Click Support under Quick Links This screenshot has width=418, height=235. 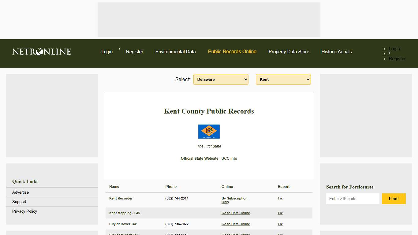19,202
